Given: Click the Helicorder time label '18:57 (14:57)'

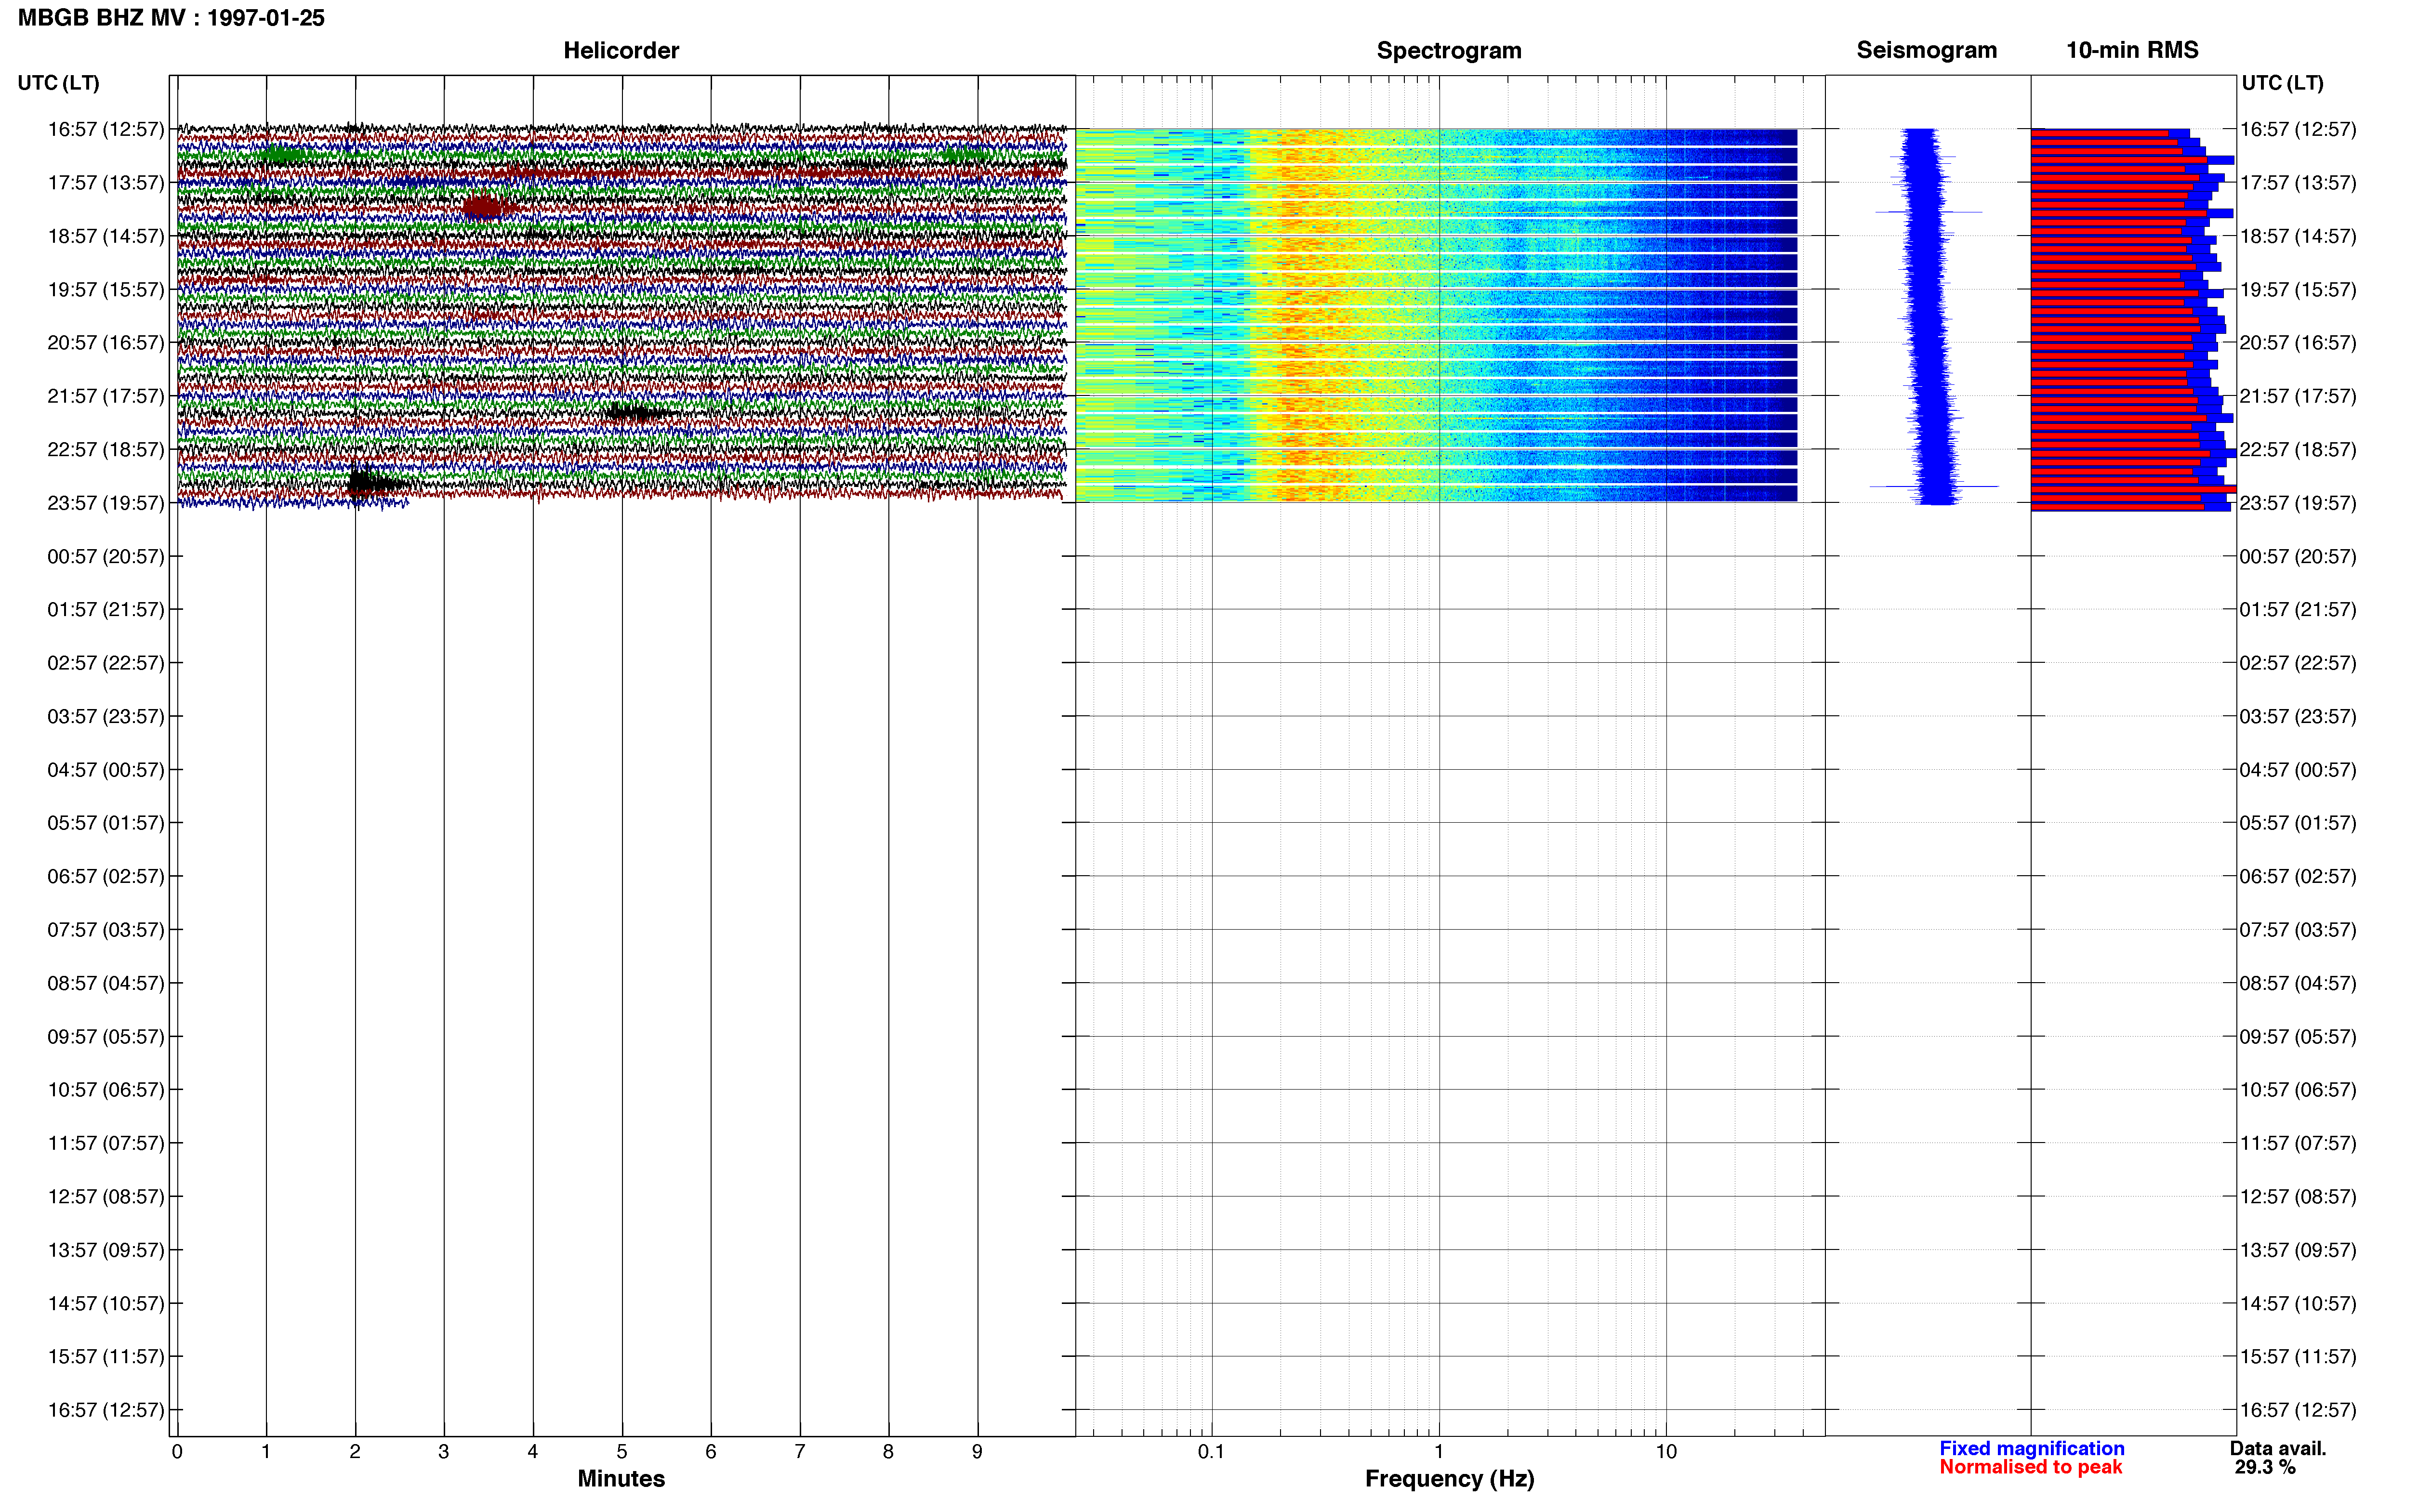Looking at the screenshot, I should [x=105, y=236].
